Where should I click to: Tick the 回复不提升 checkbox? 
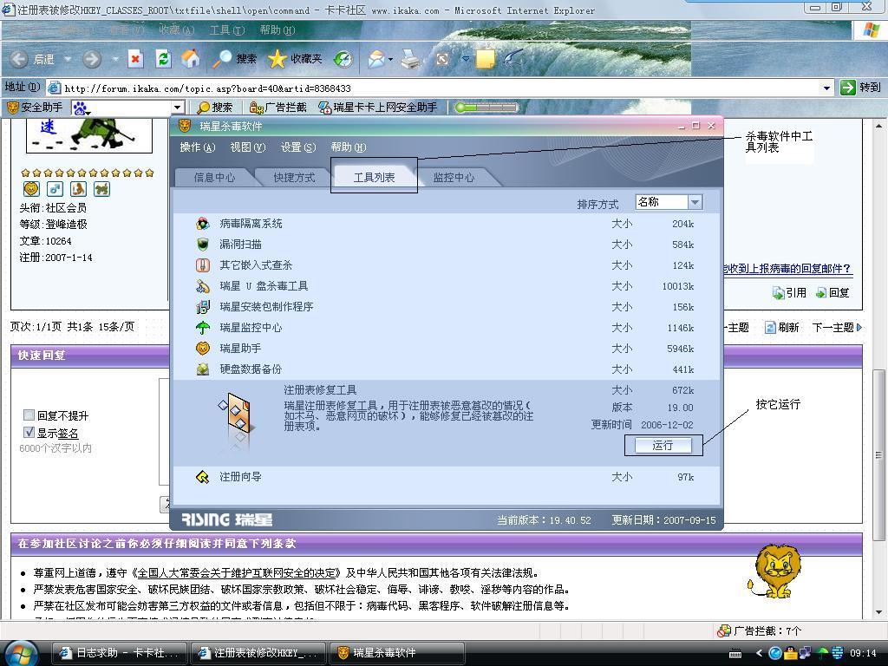click(x=29, y=415)
